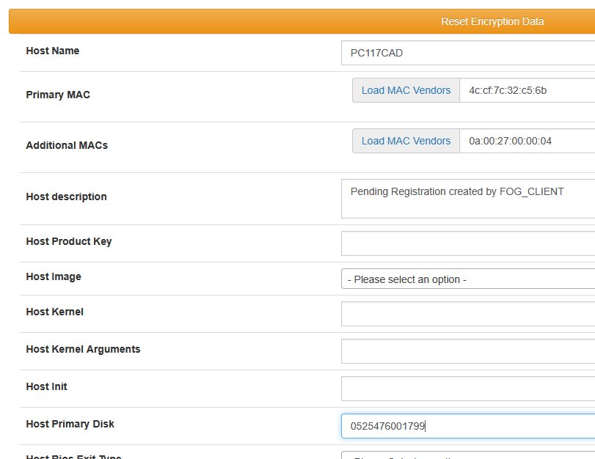Select the Additional MACs label
595x459 pixels.
coord(67,145)
